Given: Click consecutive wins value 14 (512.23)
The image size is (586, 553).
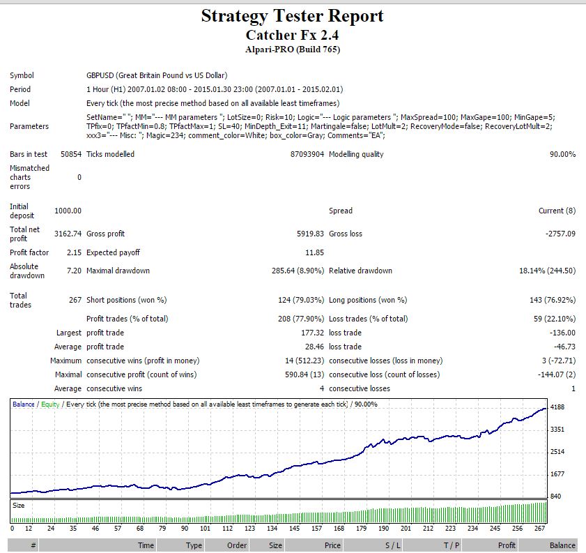Looking at the screenshot, I should pyautogui.click(x=304, y=361).
